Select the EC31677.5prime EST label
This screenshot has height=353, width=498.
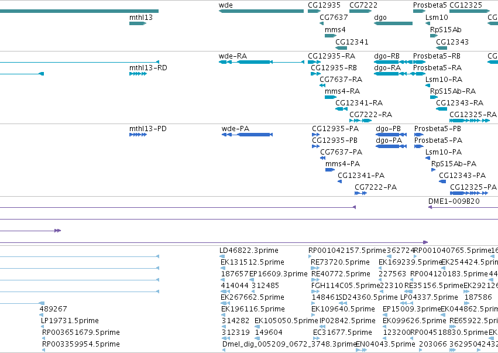tap(342, 333)
